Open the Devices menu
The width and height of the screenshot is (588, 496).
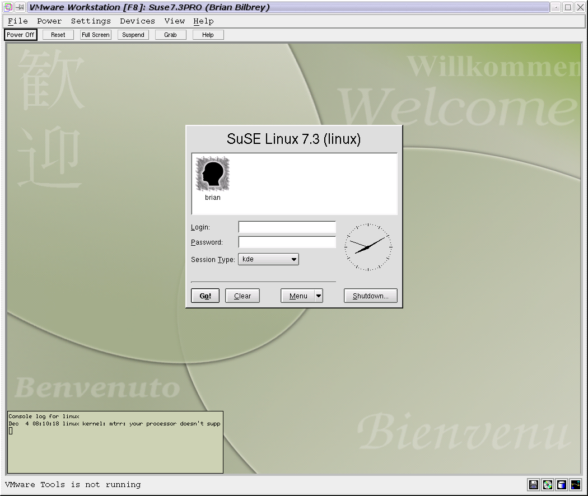point(137,21)
